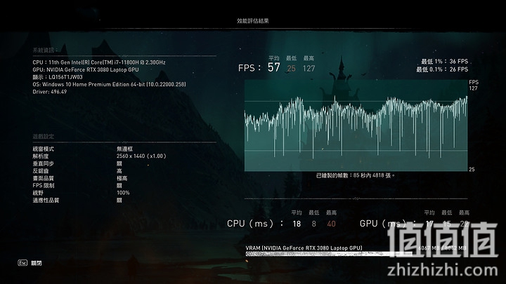Click the 關 value beside 垂直同步

tap(119, 163)
